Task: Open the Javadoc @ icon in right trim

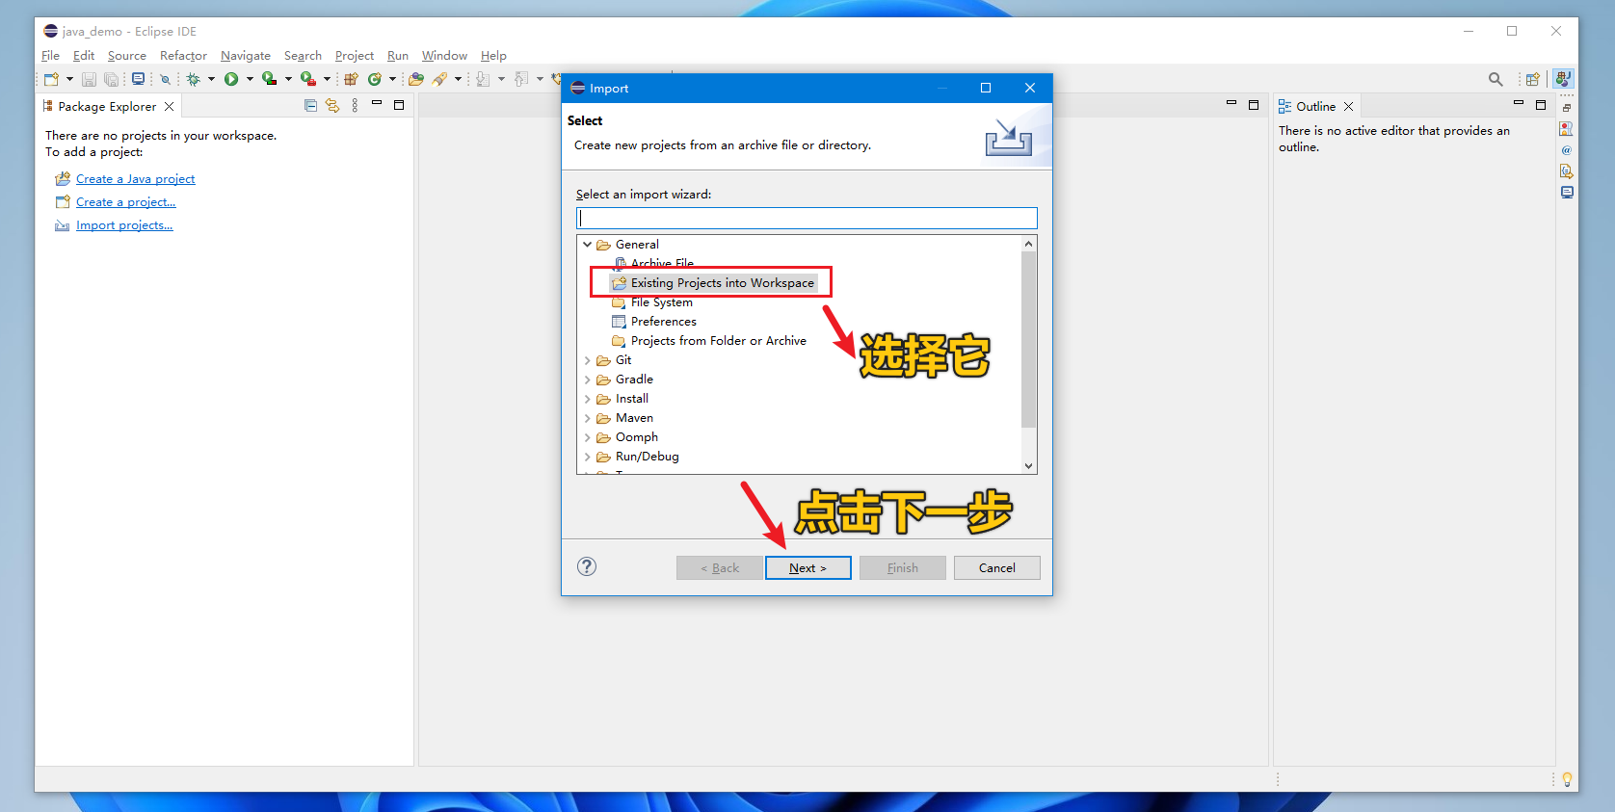Action: coord(1567,150)
